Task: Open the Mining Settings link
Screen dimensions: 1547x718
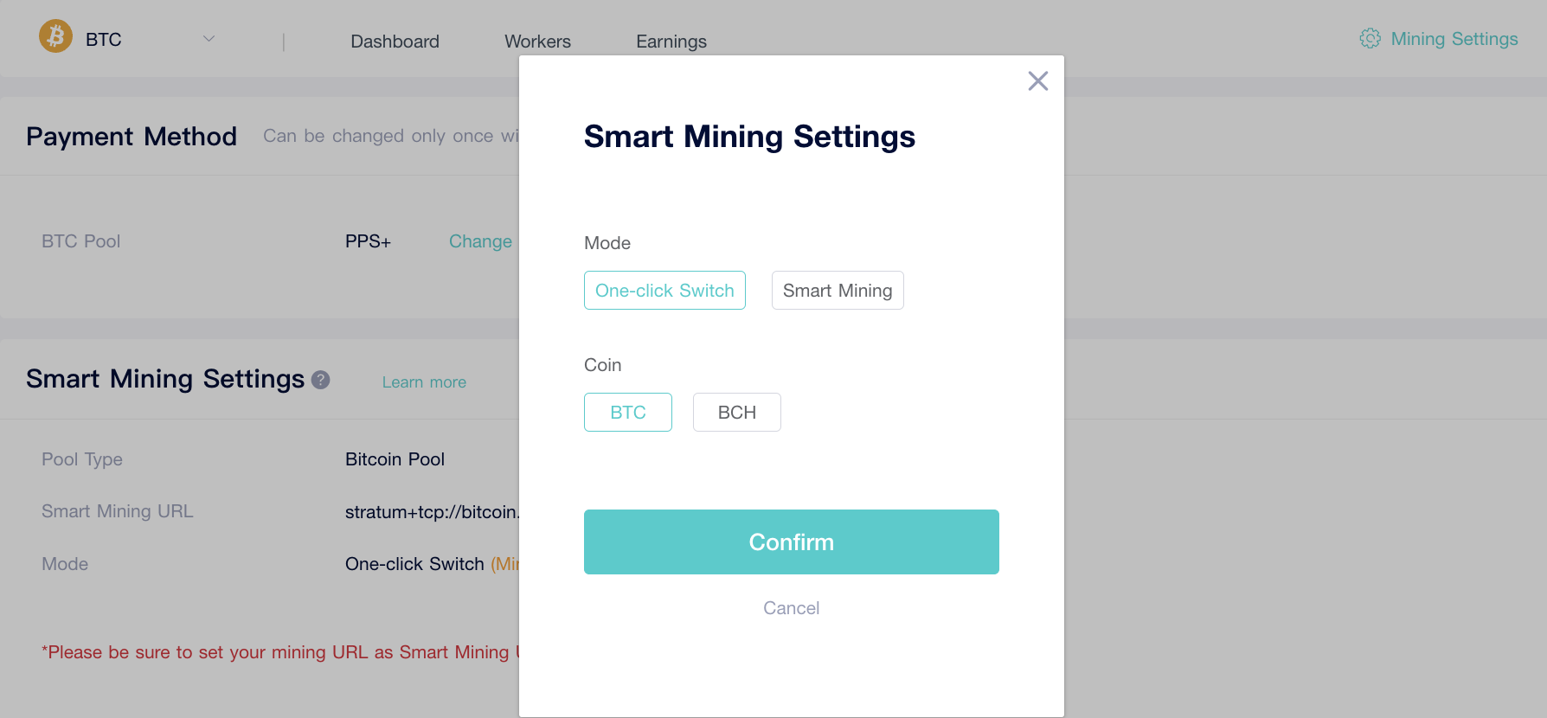Action: click(1454, 39)
